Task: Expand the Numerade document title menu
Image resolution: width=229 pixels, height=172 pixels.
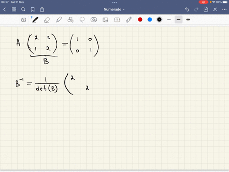Action: click(x=114, y=10)
